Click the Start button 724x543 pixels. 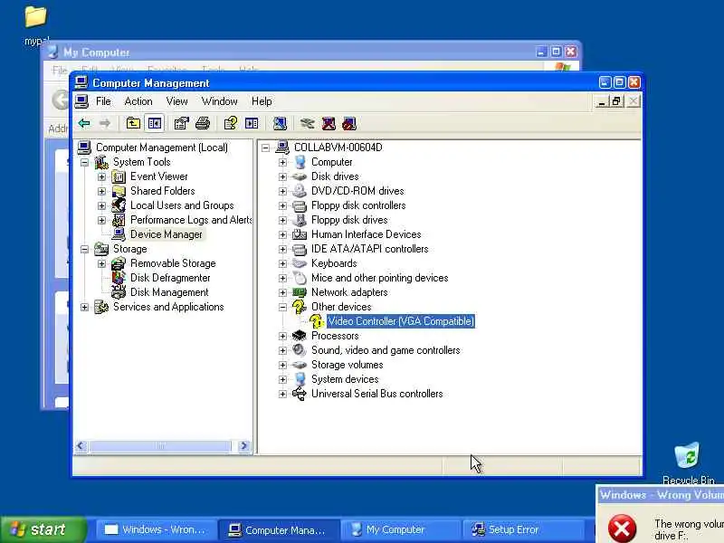tap(43, 529)
